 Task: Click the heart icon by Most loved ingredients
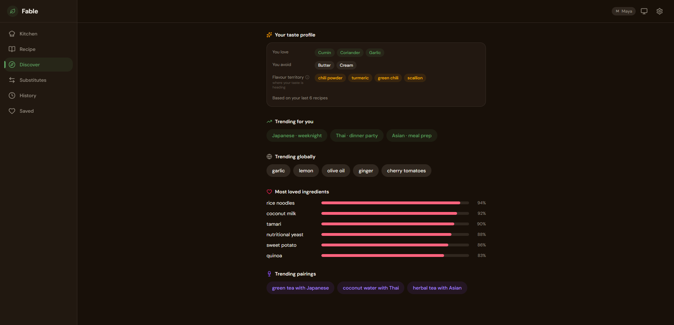click(269, 192)
